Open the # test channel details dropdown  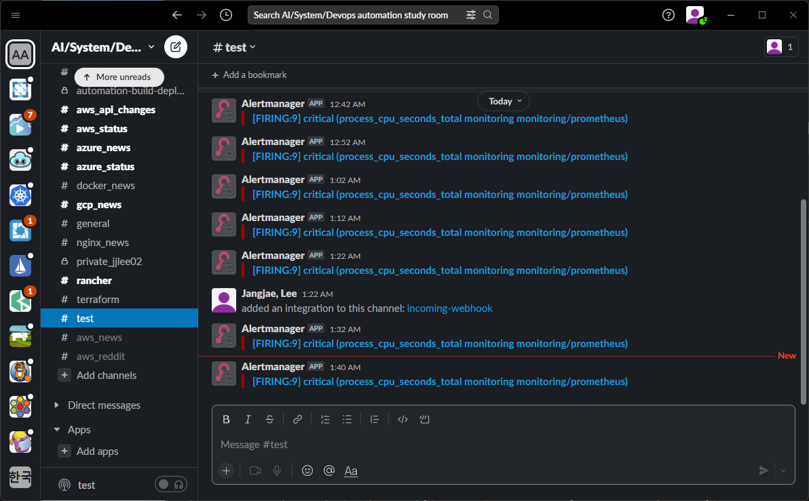point(235,47)
